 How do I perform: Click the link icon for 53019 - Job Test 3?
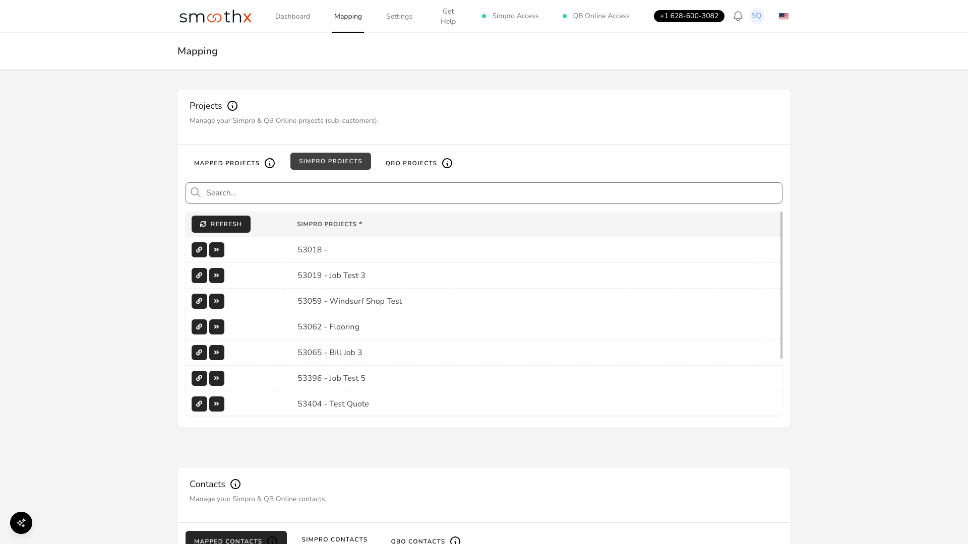(199, 276)
